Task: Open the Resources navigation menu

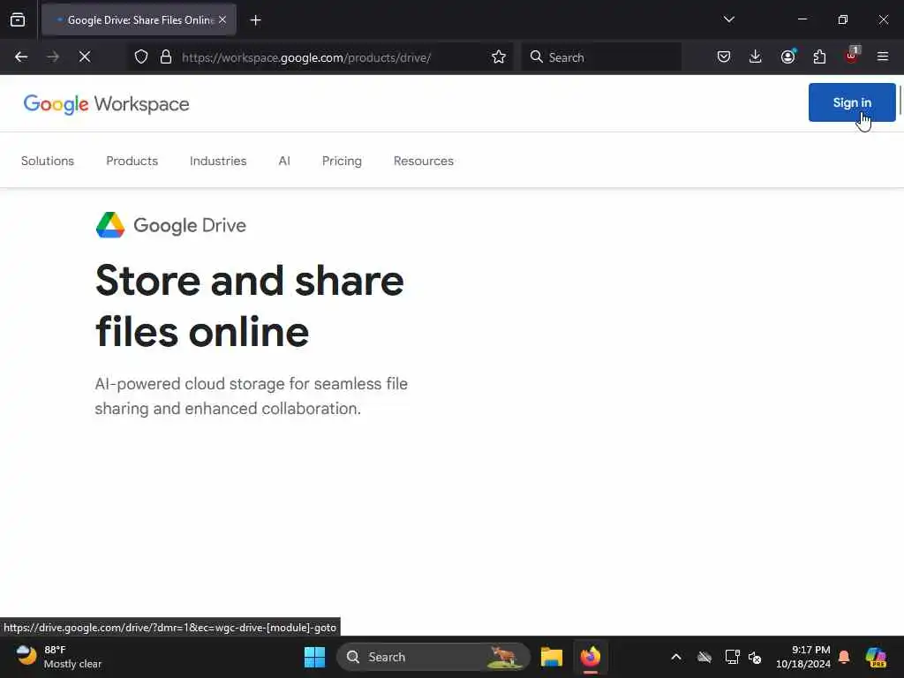Action: point(423,161)
